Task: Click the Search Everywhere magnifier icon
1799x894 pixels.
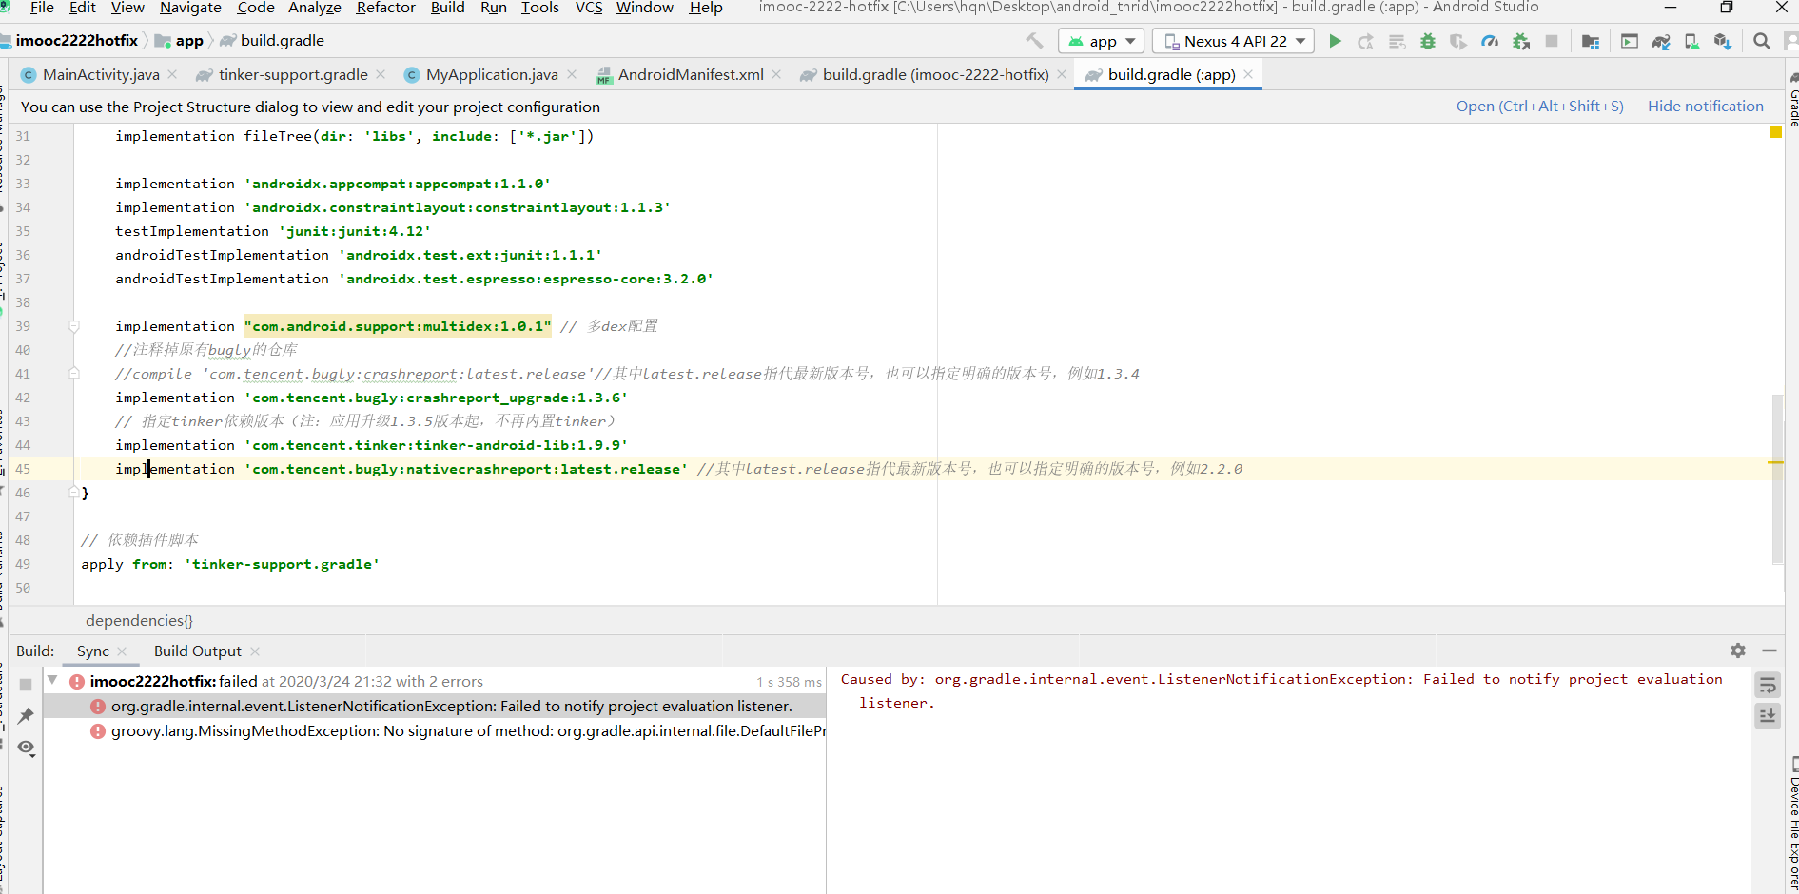Action: [1762, 41]
